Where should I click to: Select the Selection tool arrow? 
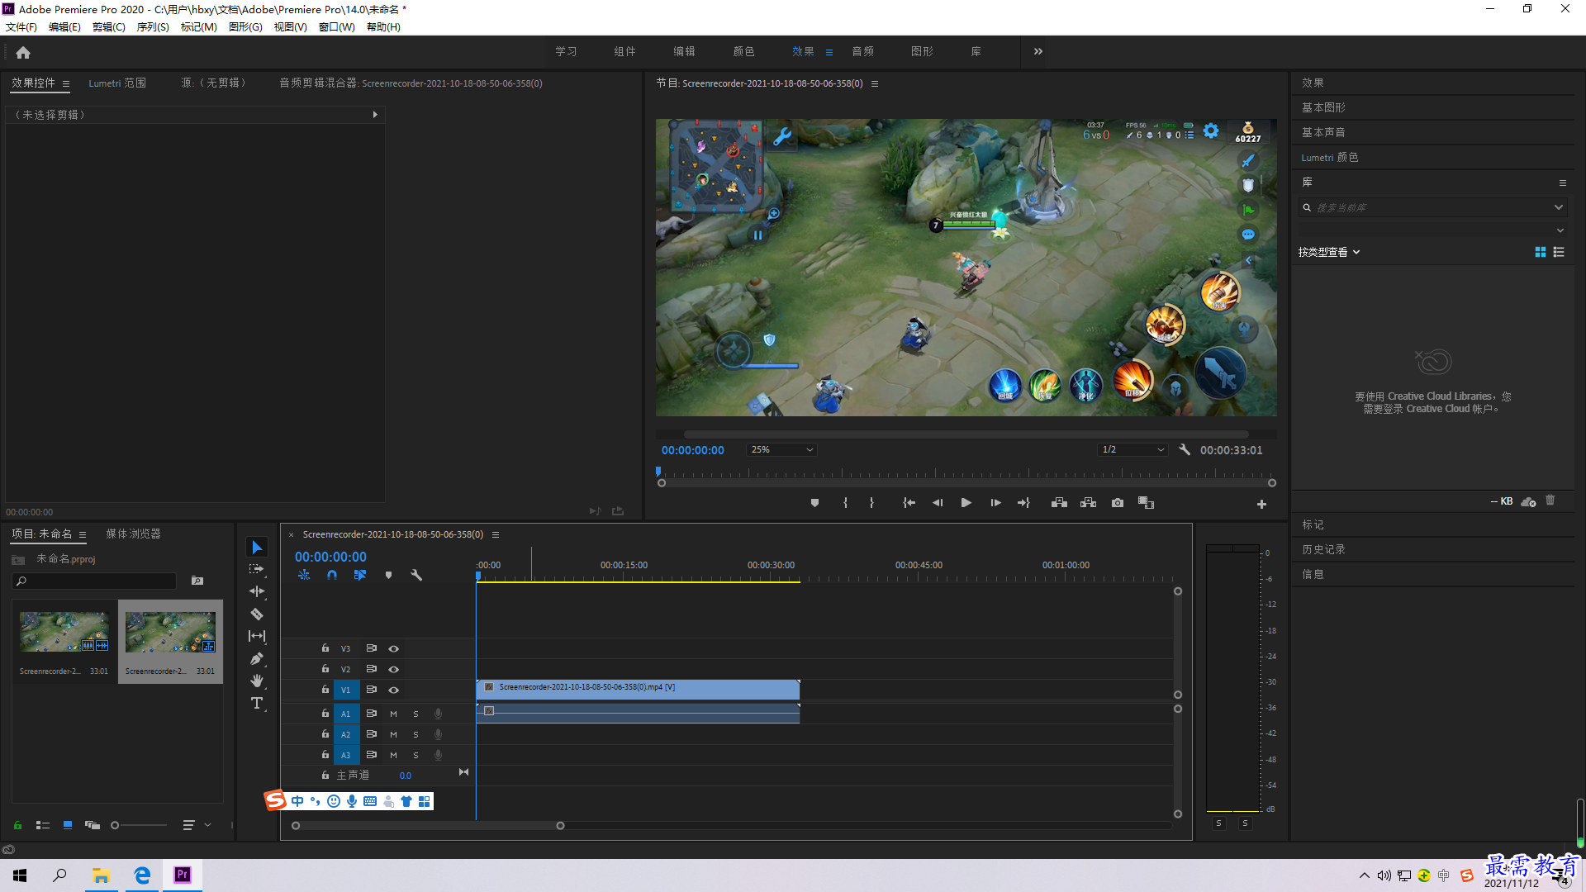(257, 548)
